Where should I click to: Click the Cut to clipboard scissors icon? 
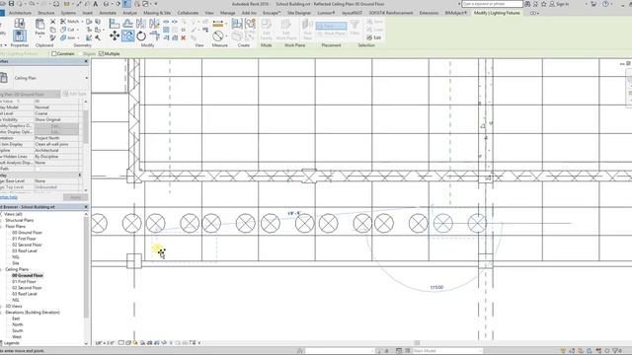[52, 22]
